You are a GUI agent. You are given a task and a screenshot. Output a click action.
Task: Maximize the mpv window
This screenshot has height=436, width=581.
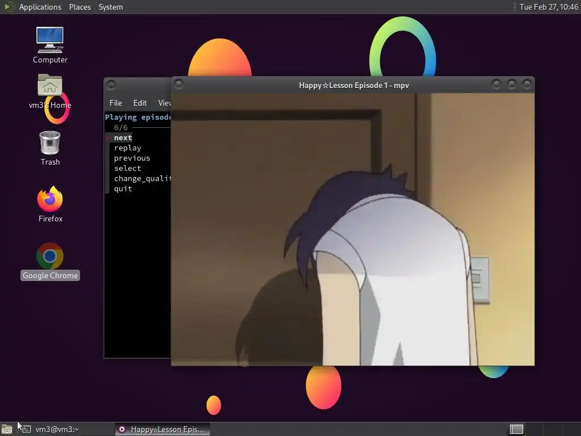pos(511,85)
